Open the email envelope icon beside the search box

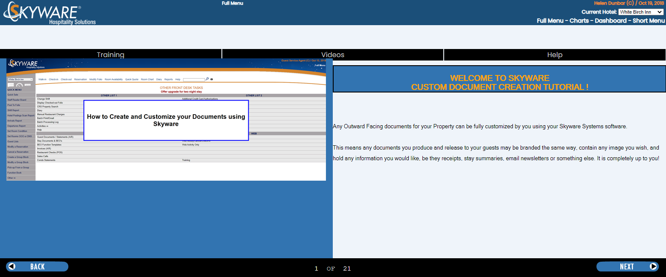[212, 79]
